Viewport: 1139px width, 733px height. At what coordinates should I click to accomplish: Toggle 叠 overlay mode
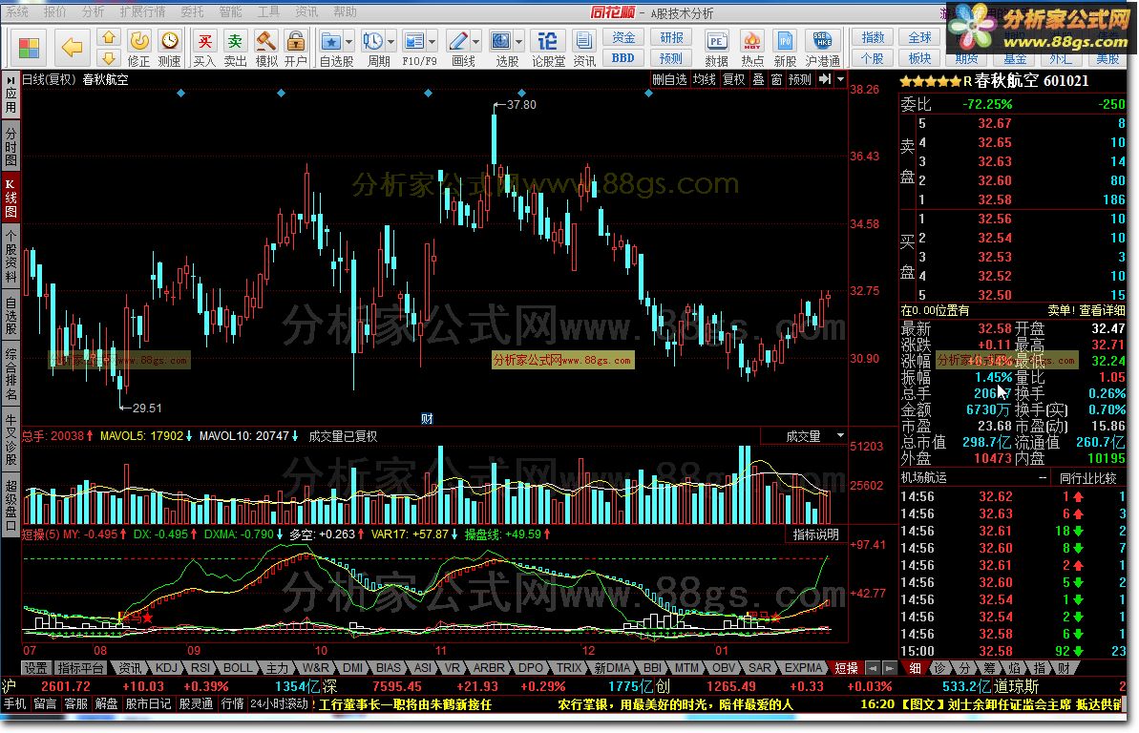[758, 79]
